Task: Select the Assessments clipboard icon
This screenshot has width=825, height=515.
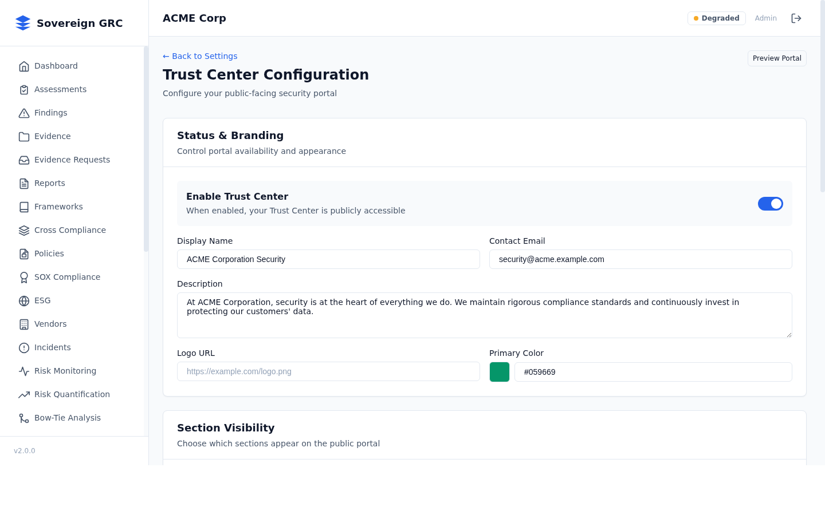Action: click(23, 89)
